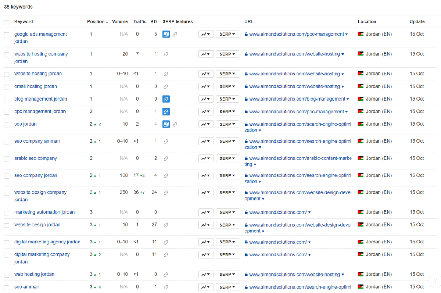This screenshot has width=441, height=293.
Task: Click SERP features column header
Action: pos(178,22)
